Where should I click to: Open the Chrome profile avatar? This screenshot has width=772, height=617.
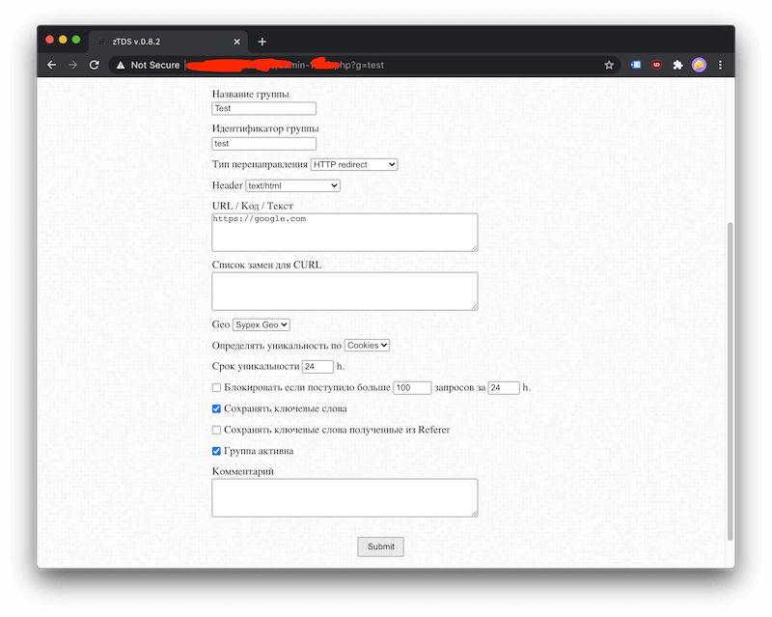[x=699, y=65]
